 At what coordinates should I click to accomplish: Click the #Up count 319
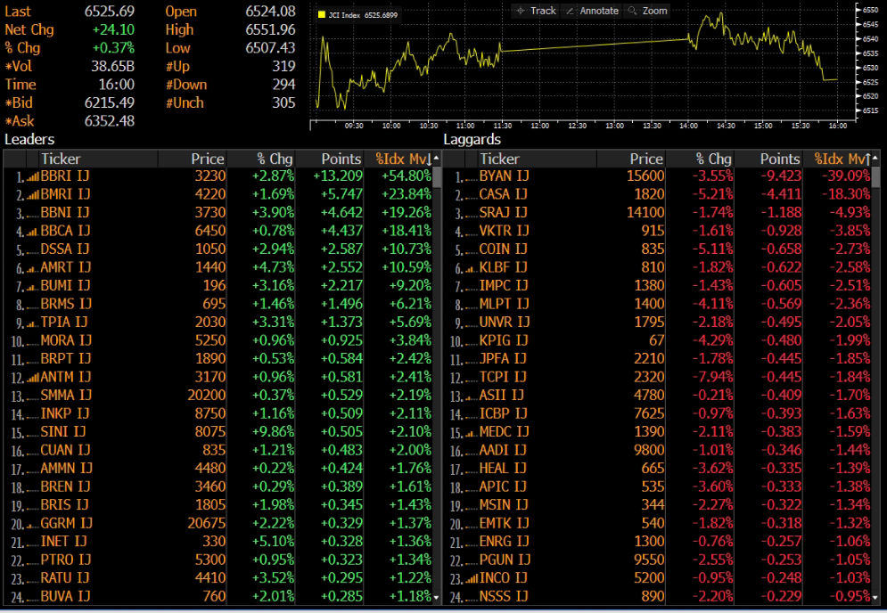(284, 66)
